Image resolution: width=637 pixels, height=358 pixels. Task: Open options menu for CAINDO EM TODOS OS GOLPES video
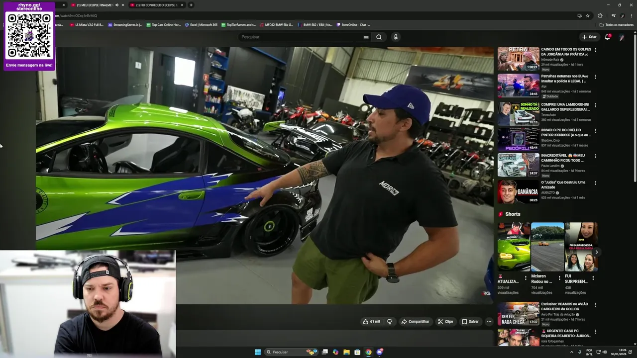click(595, 50)
